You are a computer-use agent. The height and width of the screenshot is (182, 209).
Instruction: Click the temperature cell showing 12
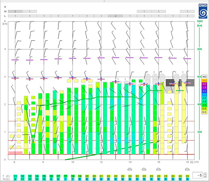[x=22, y=176]
